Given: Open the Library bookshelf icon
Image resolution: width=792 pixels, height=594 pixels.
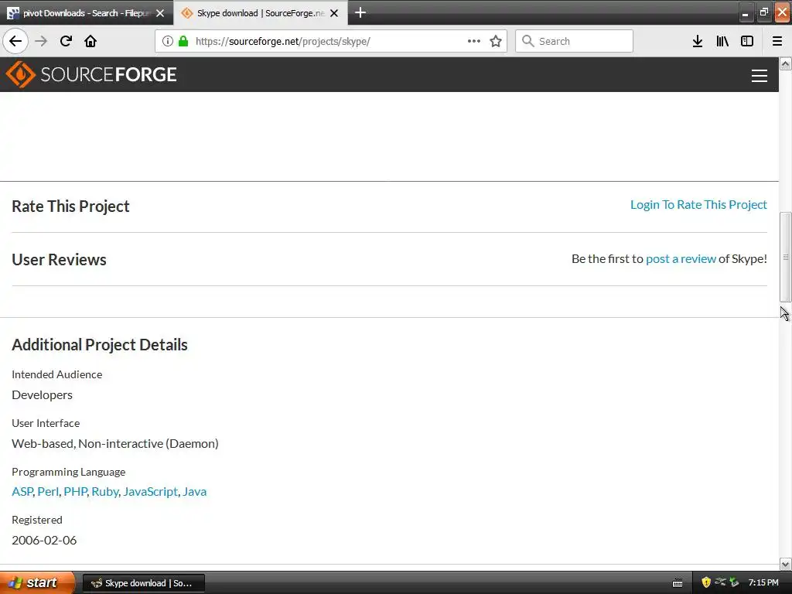Looking at the screenshot, I should [722, 41].
